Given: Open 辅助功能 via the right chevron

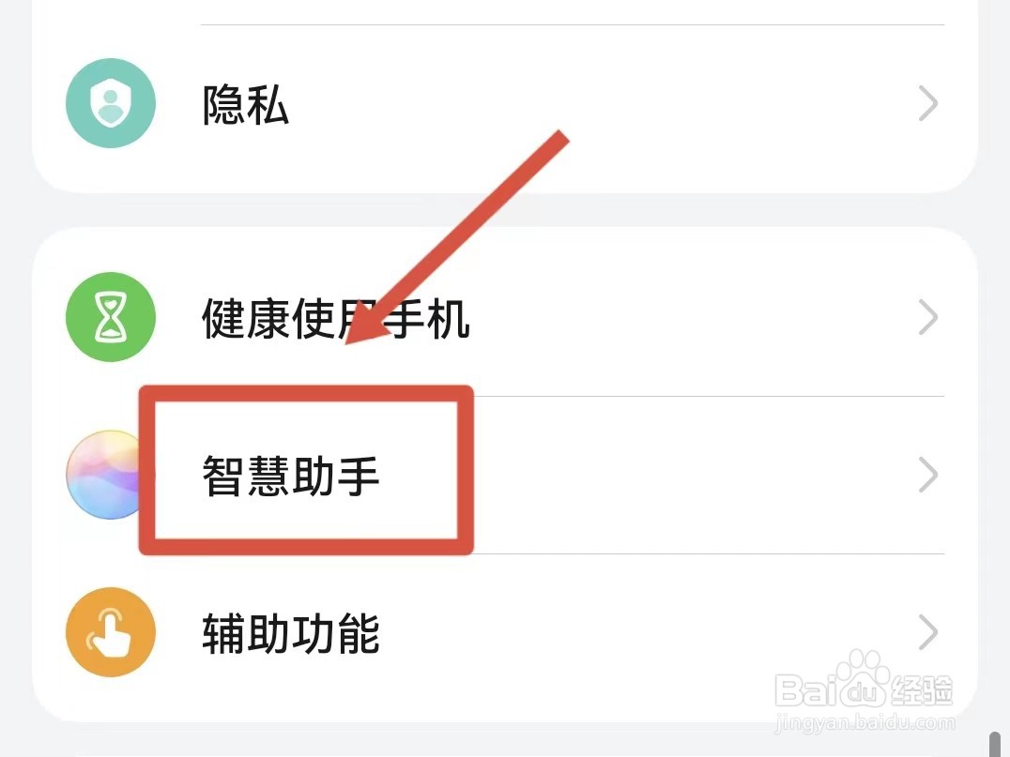Looking at the screenshot, I should (x=927, y=632).
